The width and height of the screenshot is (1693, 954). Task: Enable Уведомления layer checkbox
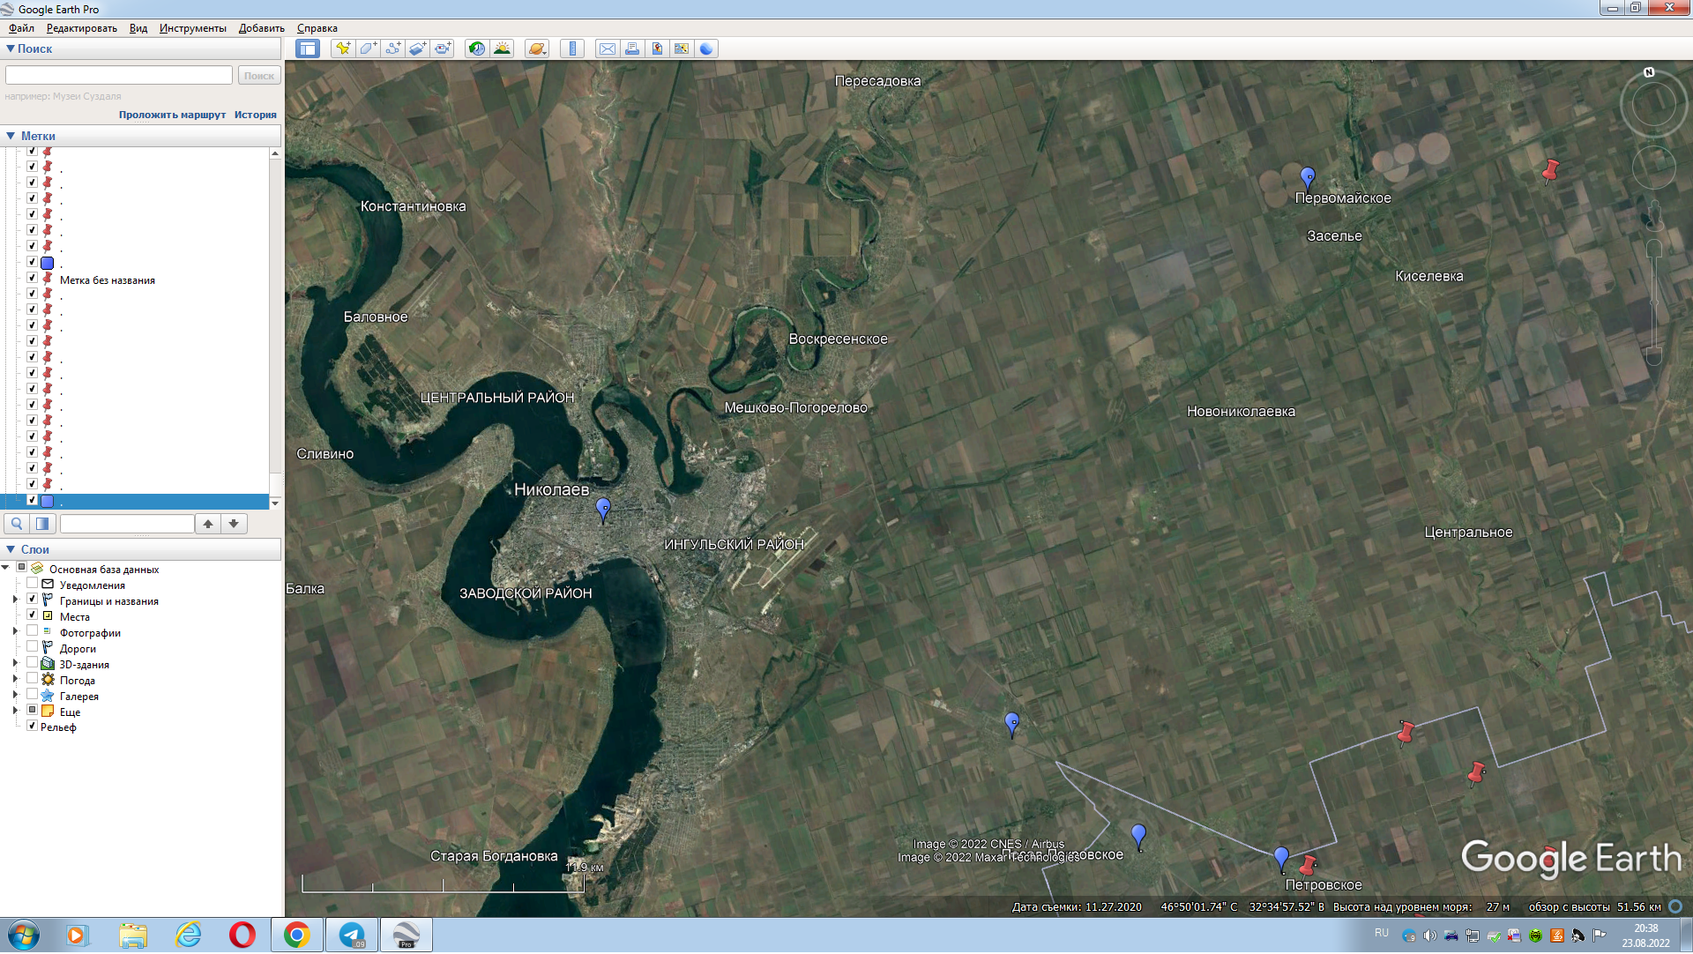pyautogui.click(x=32, y=584)
